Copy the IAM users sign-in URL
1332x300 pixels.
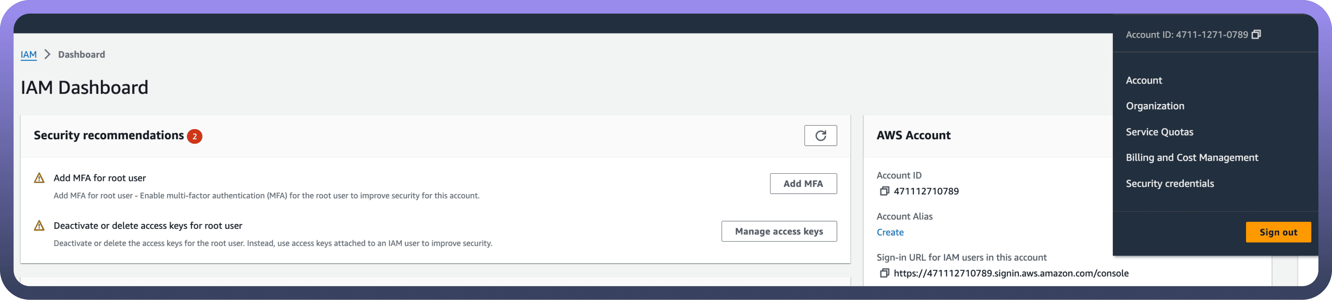click(x=884, y=273)
